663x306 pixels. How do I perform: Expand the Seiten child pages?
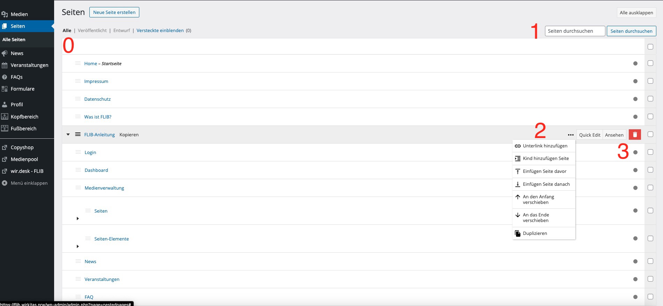[78, 219]
